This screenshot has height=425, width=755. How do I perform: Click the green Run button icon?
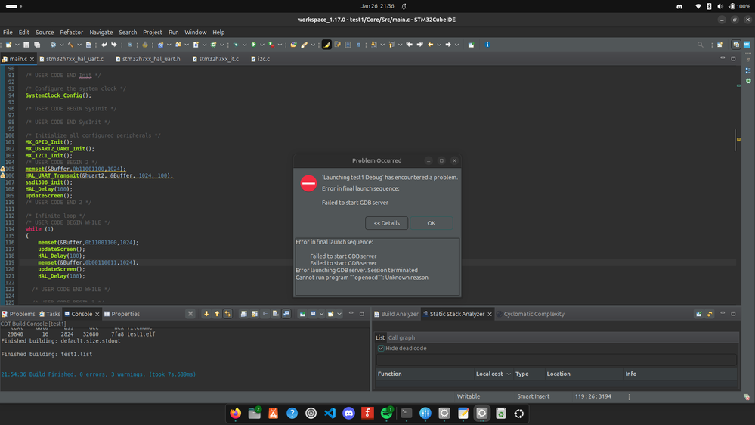253,45
